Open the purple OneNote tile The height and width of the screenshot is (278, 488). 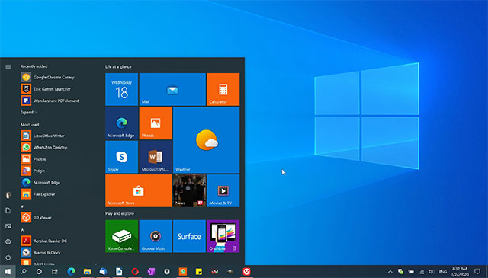223,236
